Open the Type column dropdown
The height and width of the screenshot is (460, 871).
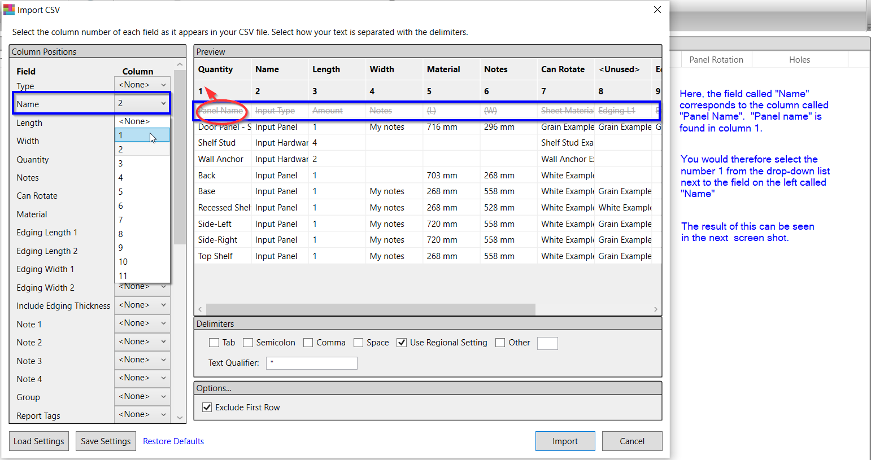142,85
